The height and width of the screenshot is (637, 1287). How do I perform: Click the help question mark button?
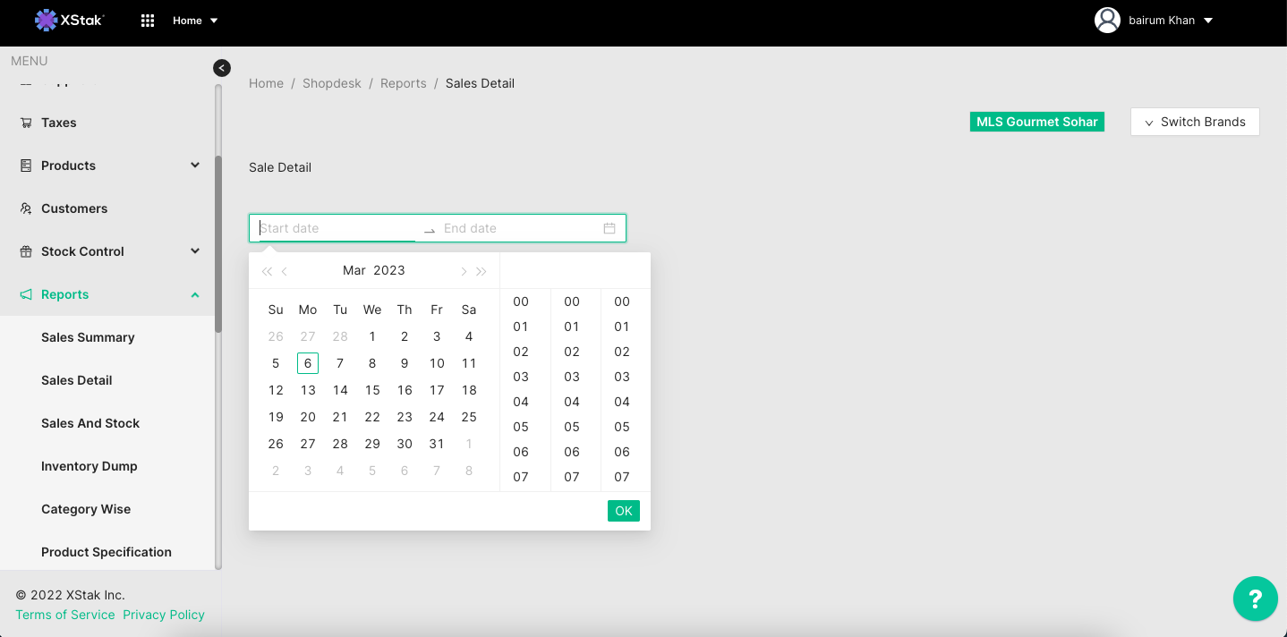pos(1255,599)
